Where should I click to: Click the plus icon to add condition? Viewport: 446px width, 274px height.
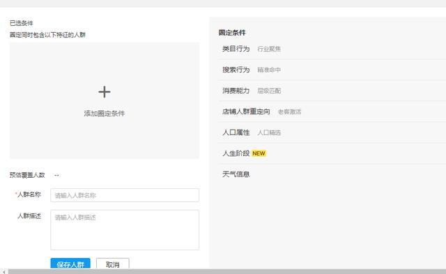(x=105, y=92)
